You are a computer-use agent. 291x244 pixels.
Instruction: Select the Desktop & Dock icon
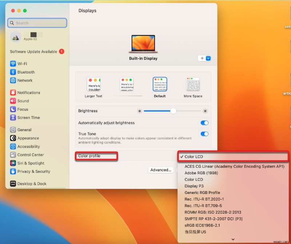coord(13,184)
